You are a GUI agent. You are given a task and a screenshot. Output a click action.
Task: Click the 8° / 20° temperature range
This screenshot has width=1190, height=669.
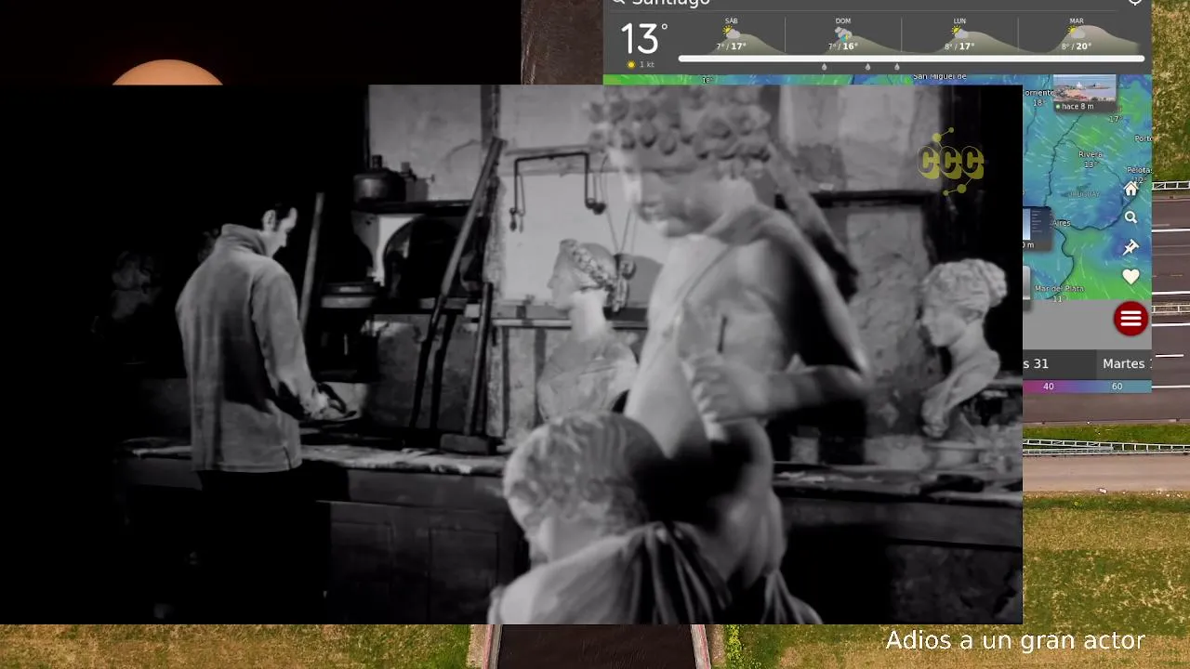(1076, 46)
